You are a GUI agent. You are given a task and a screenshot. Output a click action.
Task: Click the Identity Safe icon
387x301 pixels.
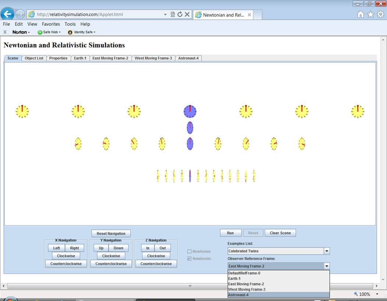click(70, 32)
